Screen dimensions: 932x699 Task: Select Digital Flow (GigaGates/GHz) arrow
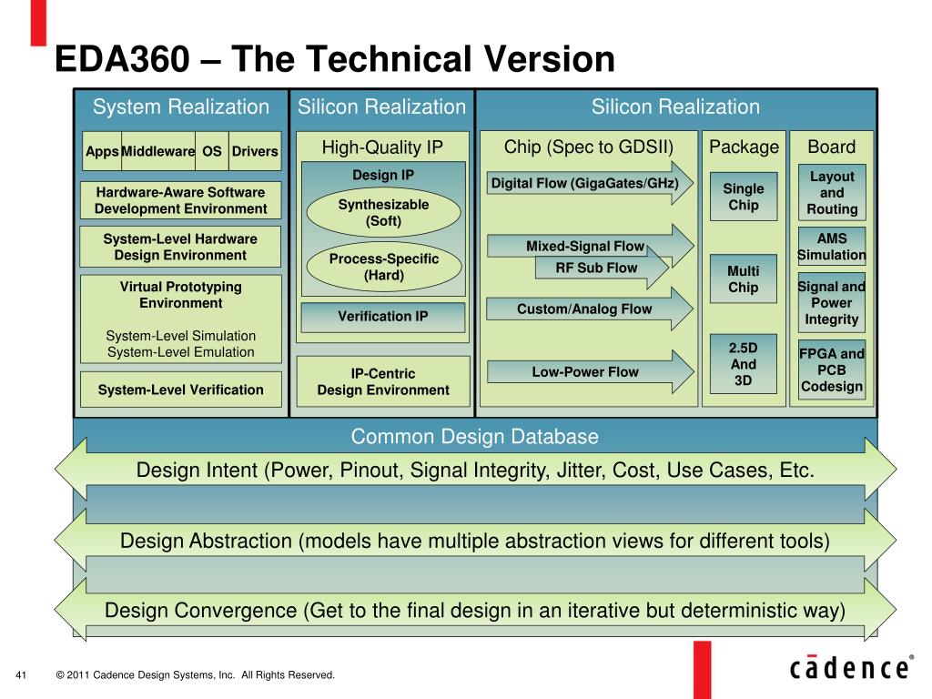[x=590, y=183]
